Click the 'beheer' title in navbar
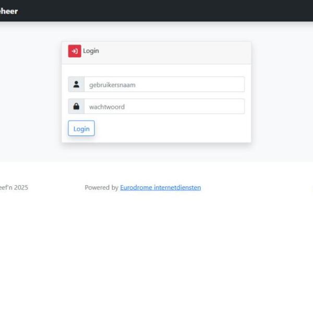The width and height of the screenshot is (313, 313). pyautogui.click(x=9, y=11)
